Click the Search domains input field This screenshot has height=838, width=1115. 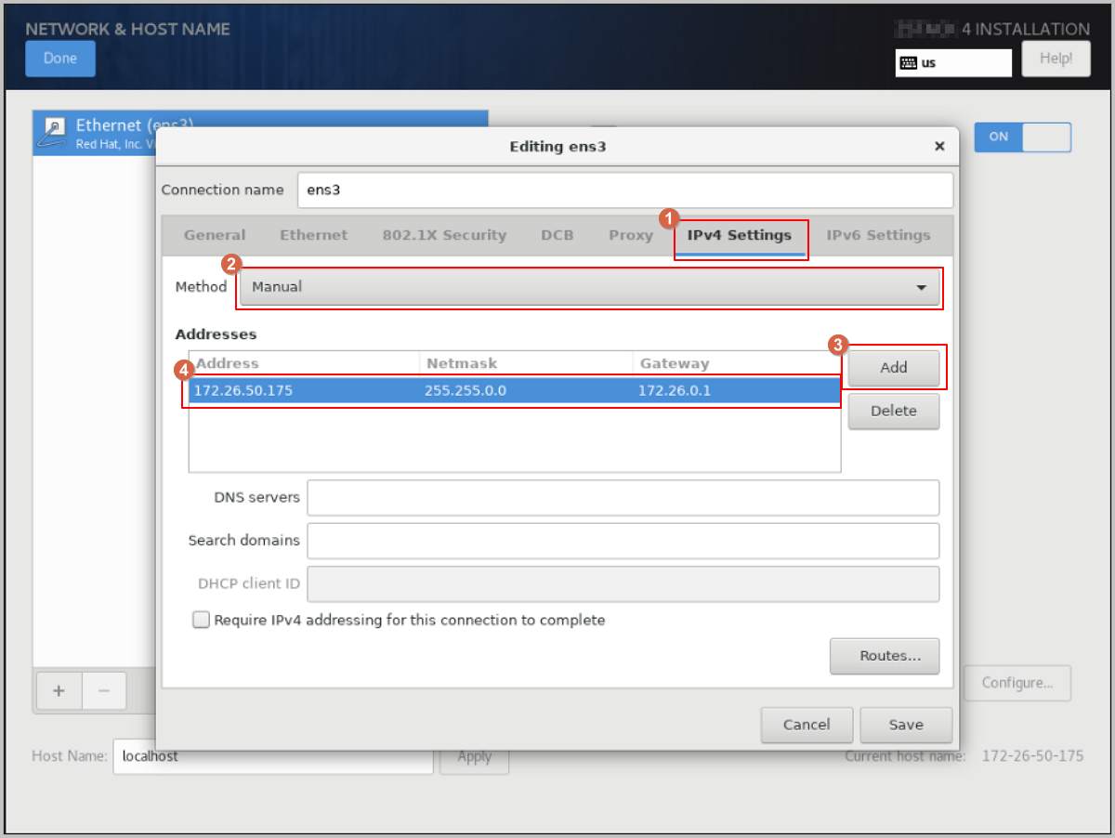[623, 541]
